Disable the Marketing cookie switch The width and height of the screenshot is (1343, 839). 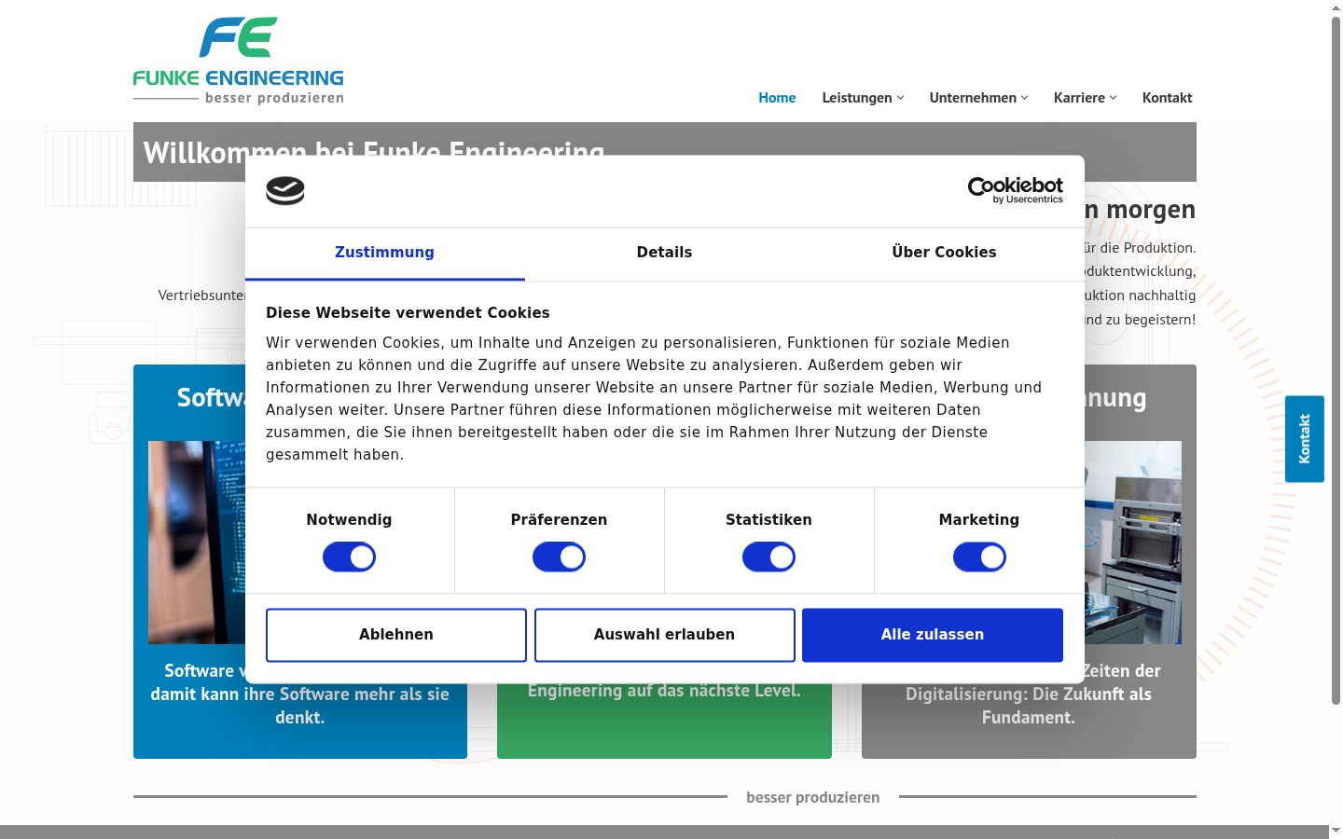pyautogui.click(x=979, y=557)
